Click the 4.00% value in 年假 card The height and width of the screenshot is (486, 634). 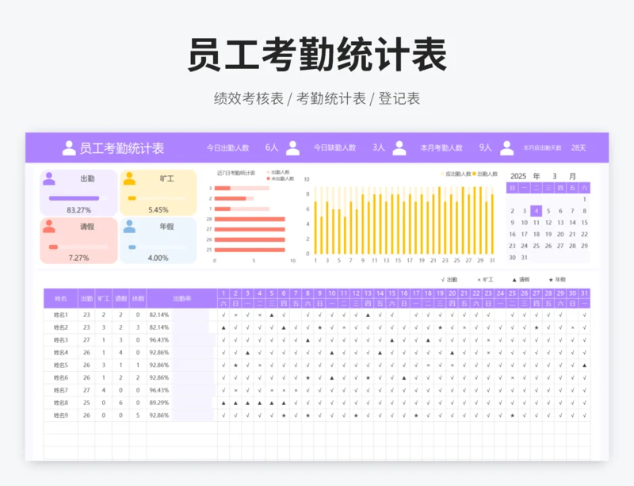tap(158, 258)
